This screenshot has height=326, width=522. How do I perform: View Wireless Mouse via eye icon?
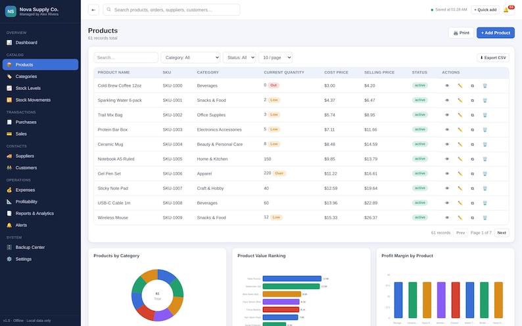[x=447, y=218]
